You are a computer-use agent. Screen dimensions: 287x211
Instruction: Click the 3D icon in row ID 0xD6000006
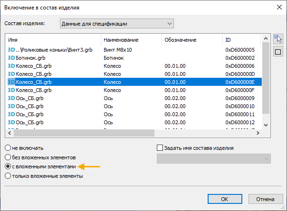point(11,66)
